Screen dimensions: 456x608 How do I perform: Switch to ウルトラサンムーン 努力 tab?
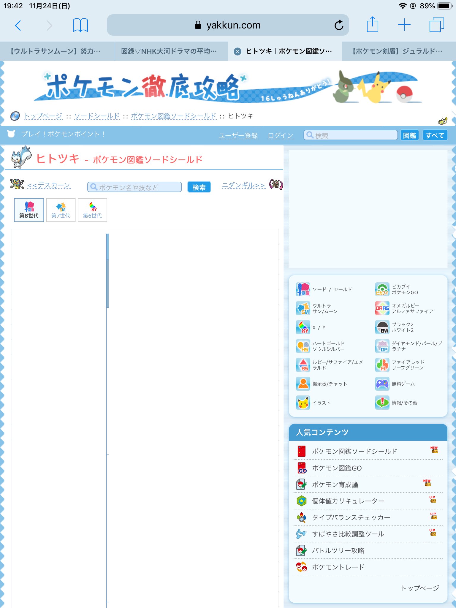57,51
